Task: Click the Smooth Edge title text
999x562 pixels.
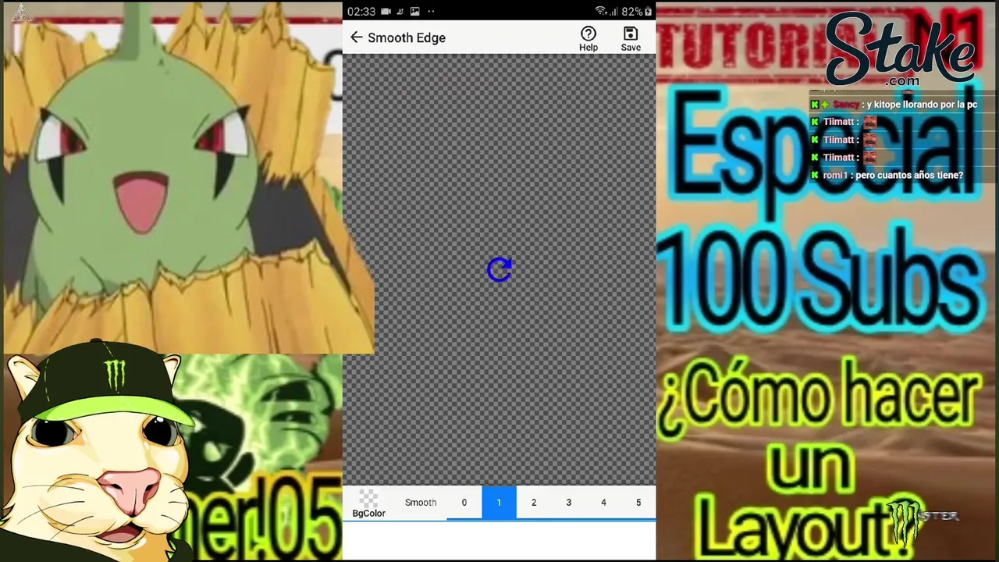Action: 407,37
